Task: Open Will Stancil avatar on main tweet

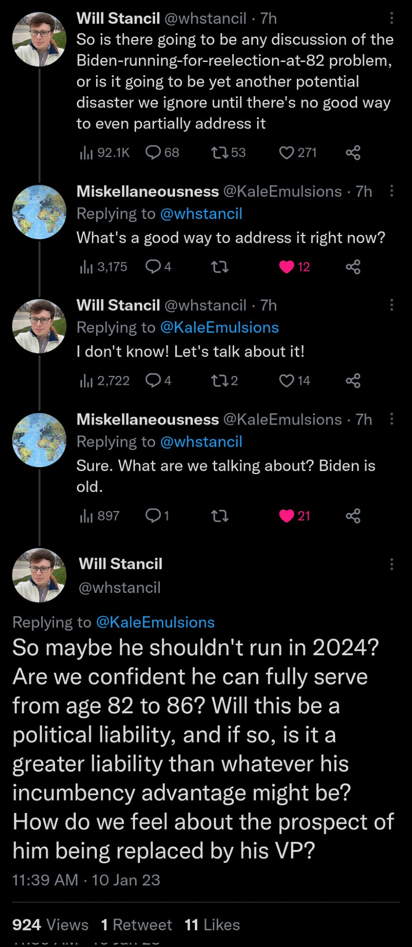Action: [x=39, y=575]
